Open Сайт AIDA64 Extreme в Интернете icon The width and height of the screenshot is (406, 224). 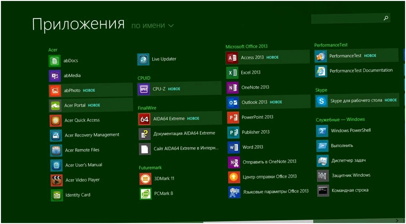[145, 149]
